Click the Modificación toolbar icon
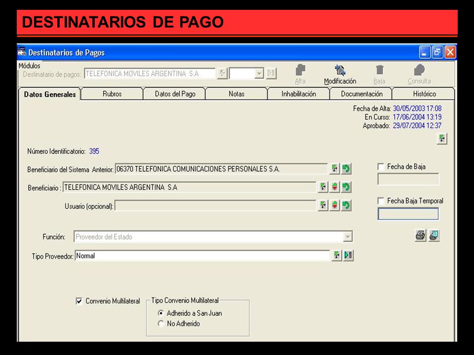The image size is (474, 355). coord(340,71)
